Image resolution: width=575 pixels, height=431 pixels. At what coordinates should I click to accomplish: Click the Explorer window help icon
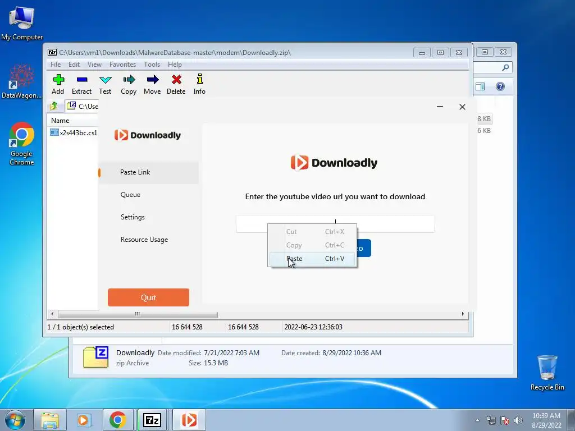500,86
